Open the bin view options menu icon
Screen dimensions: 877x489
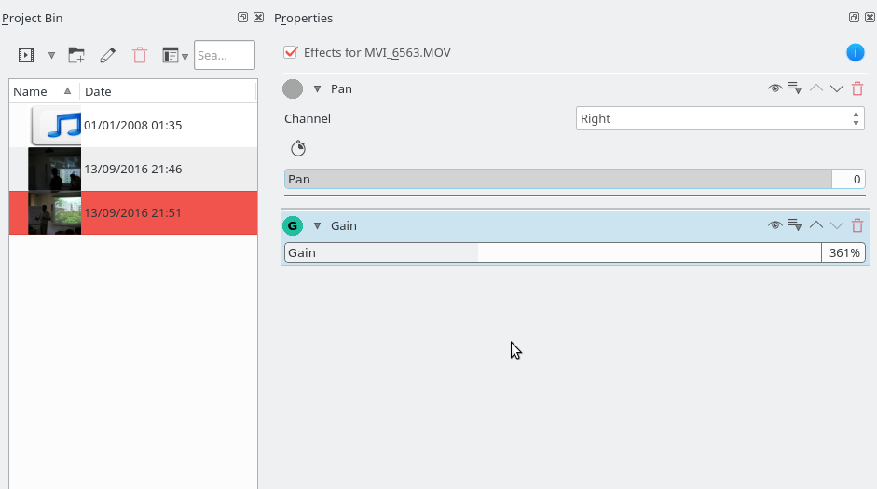point(174,55)
